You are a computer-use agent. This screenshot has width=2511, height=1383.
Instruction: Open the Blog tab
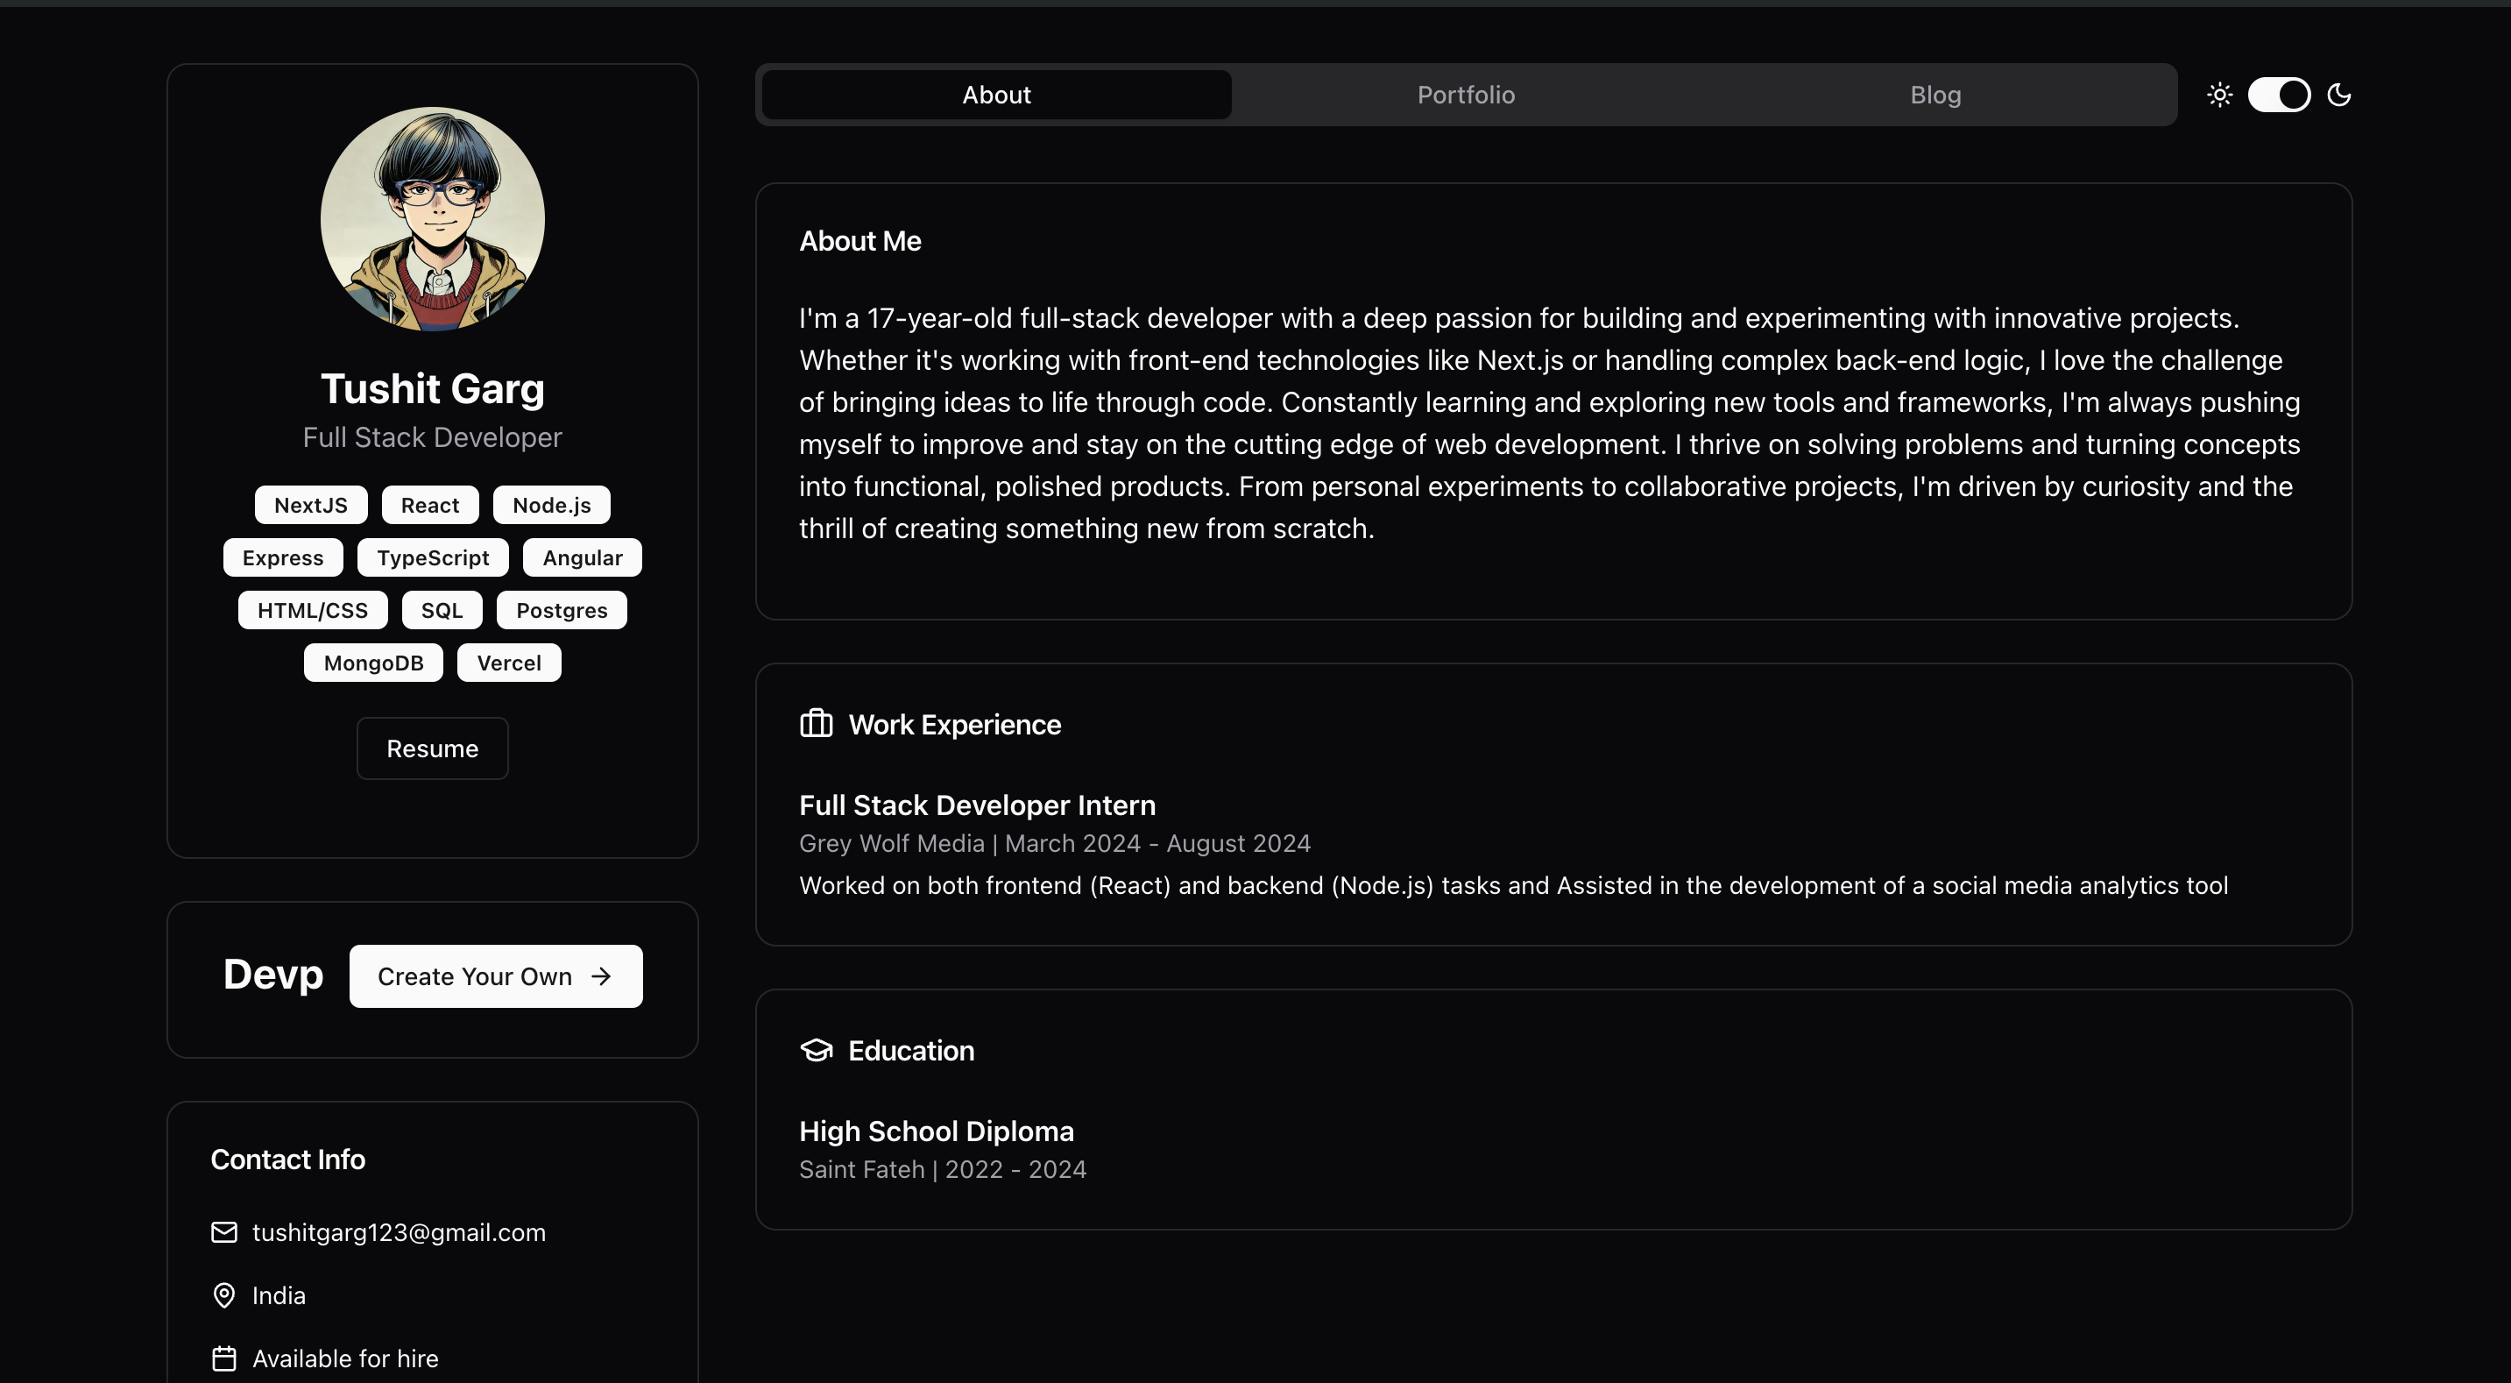pos(1935,95)
